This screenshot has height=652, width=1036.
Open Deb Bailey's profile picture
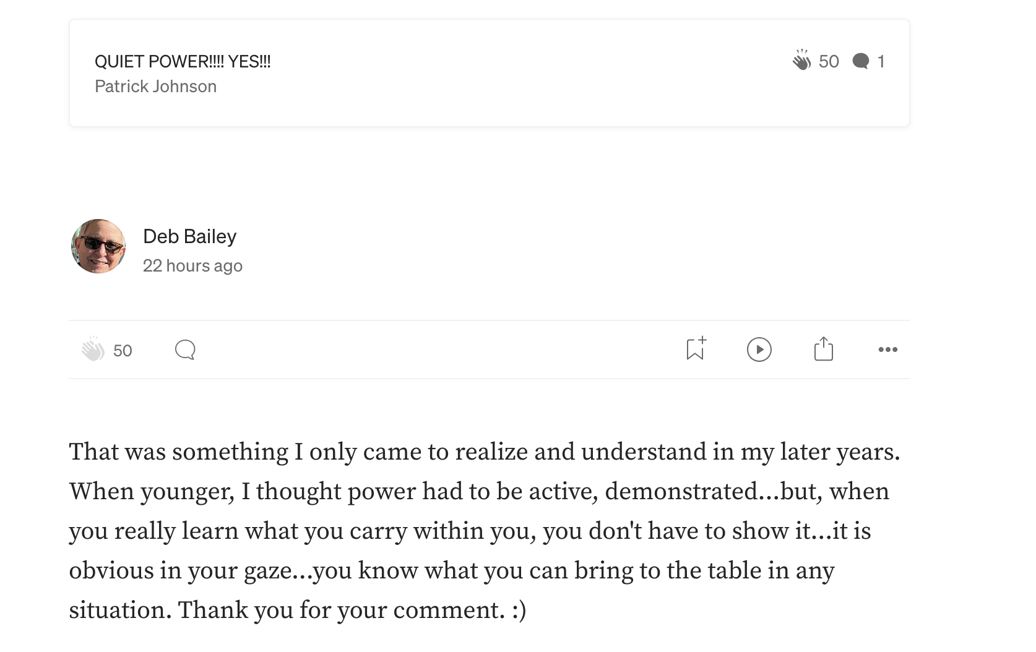click(98, 246)
